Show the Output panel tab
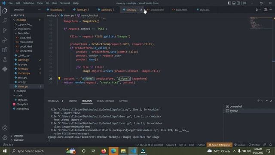This screenshot has height=155, width=275. pos(73,101)
